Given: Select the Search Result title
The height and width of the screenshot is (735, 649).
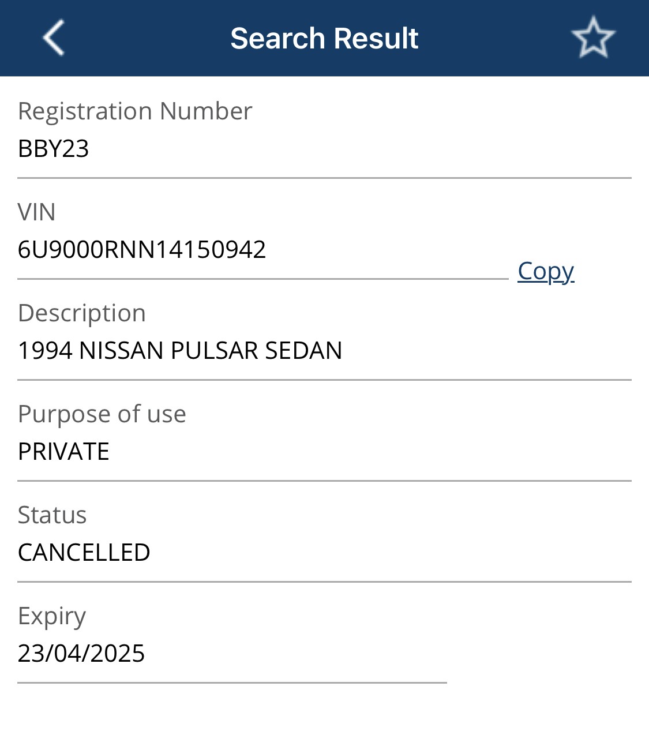Looking at the screenshot, I should [324, 39].
